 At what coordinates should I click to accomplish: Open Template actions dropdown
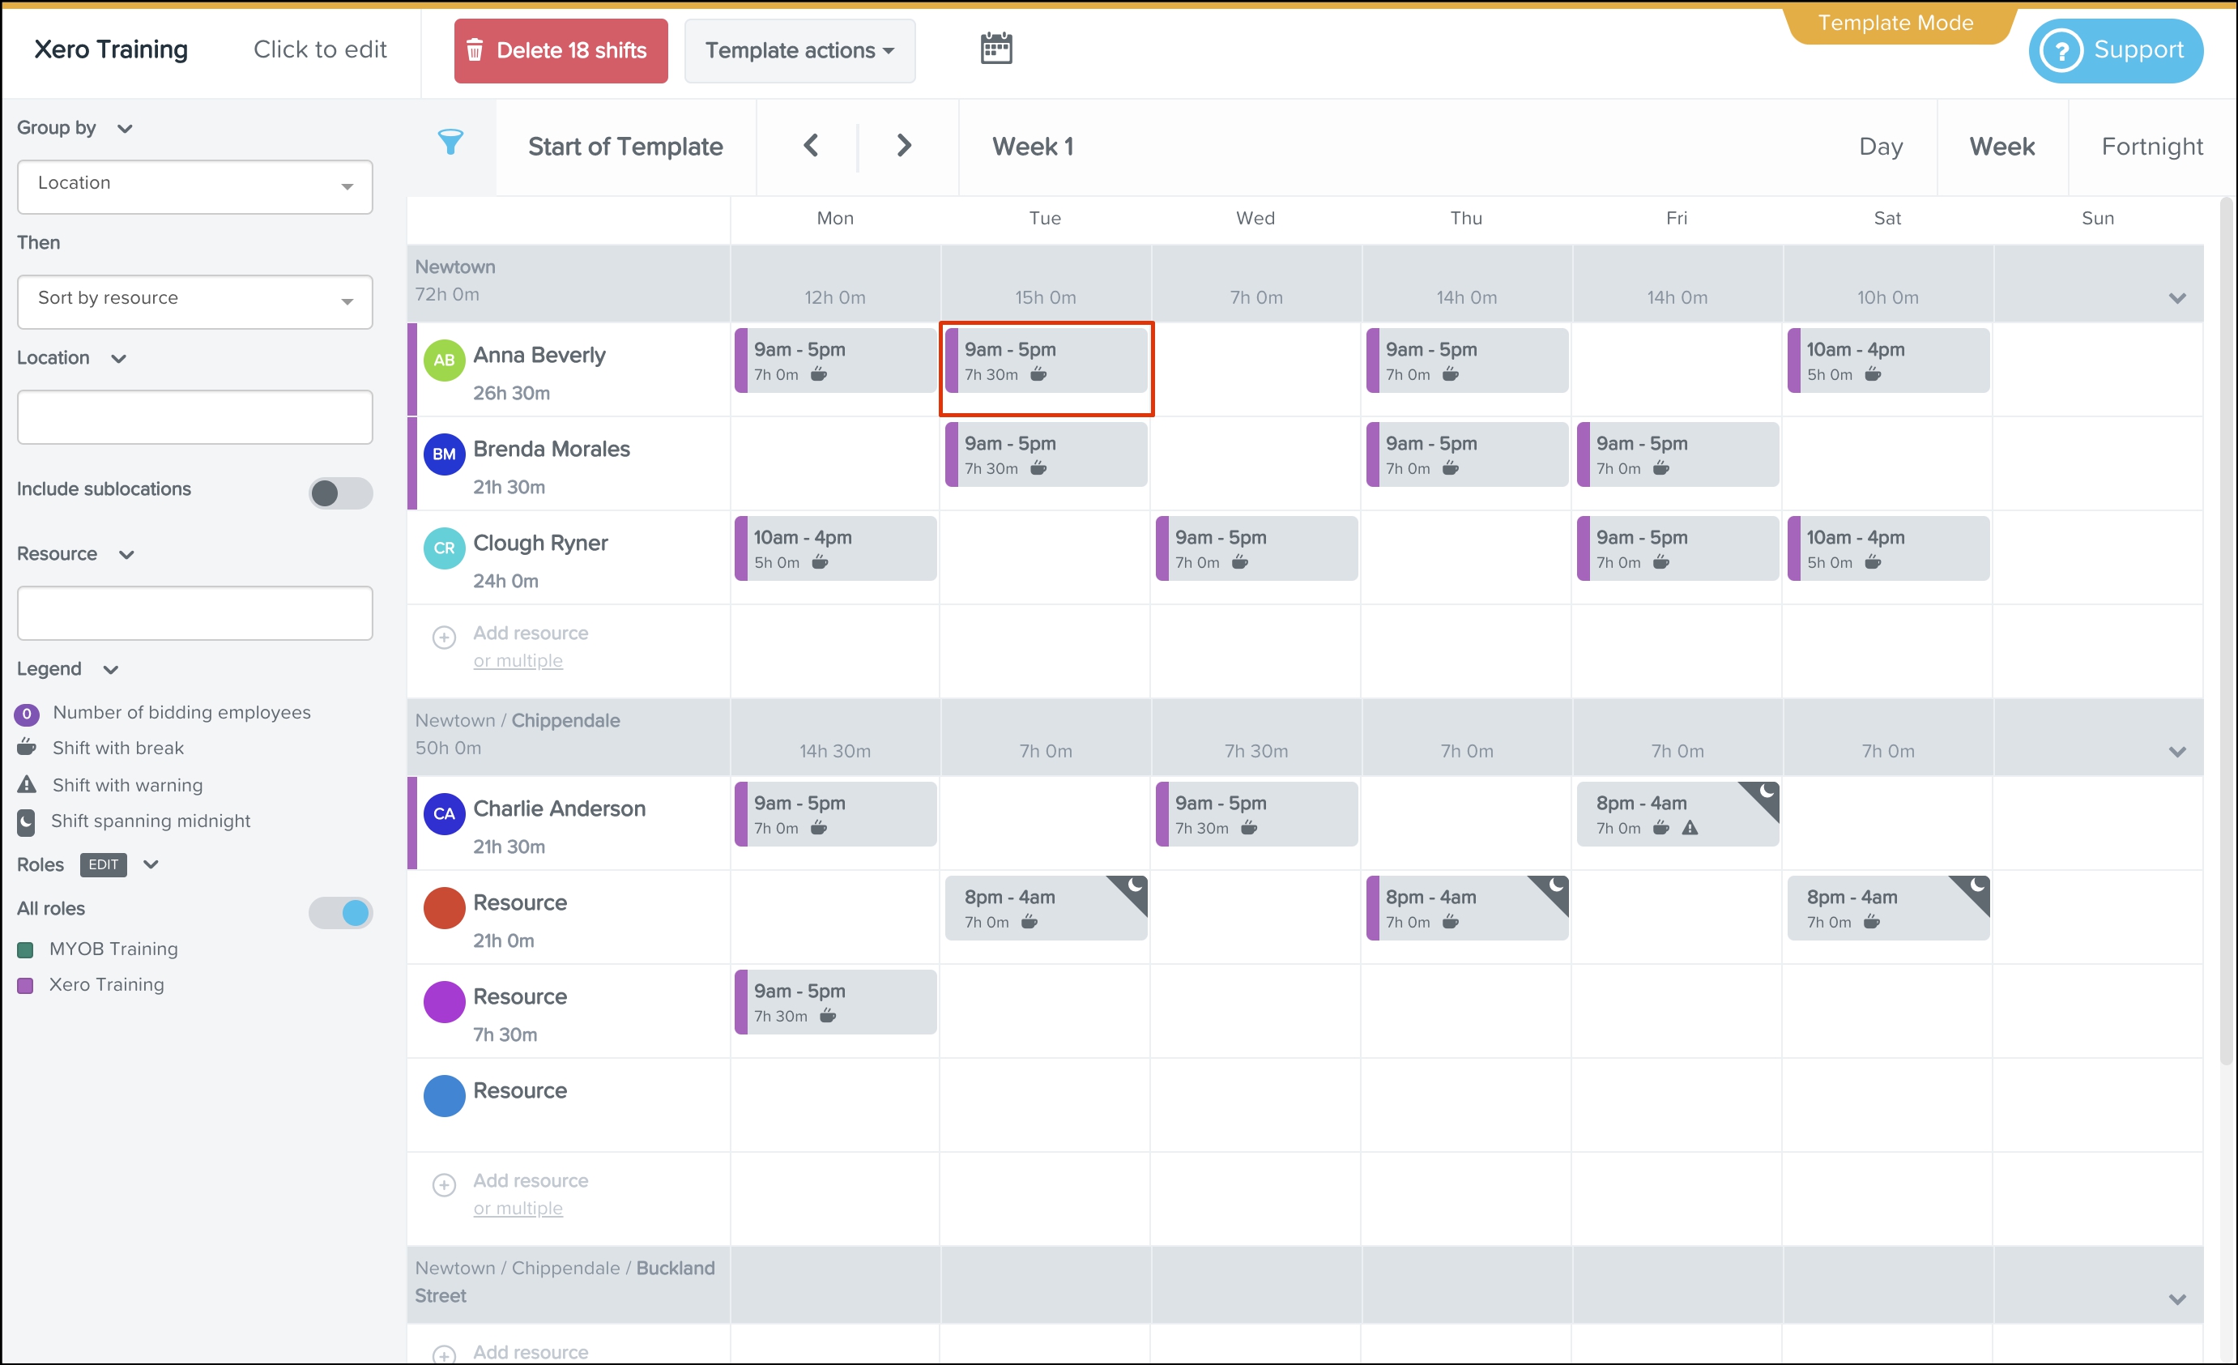pos(799,51)
